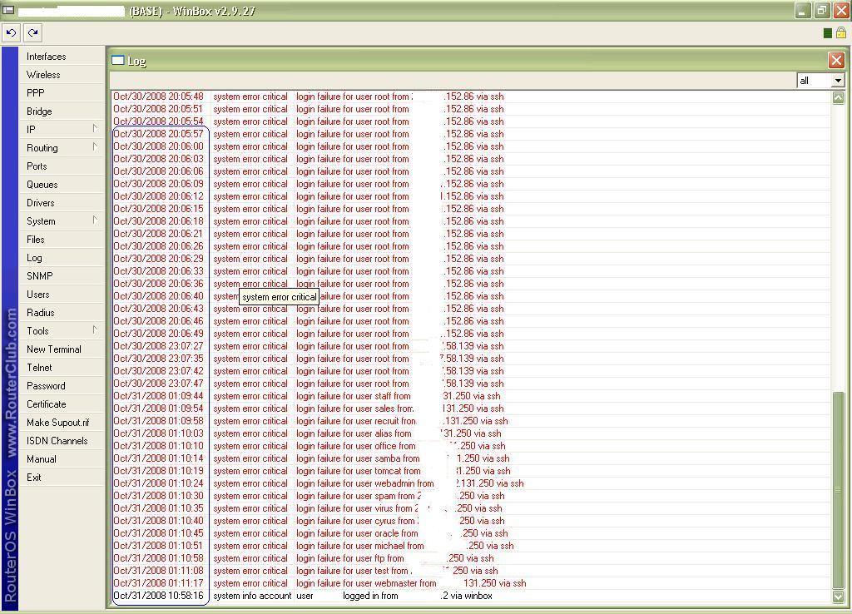This screenshot has height=614, width=852.
Task: Open the Users menu item
Action: coord(62,295)
